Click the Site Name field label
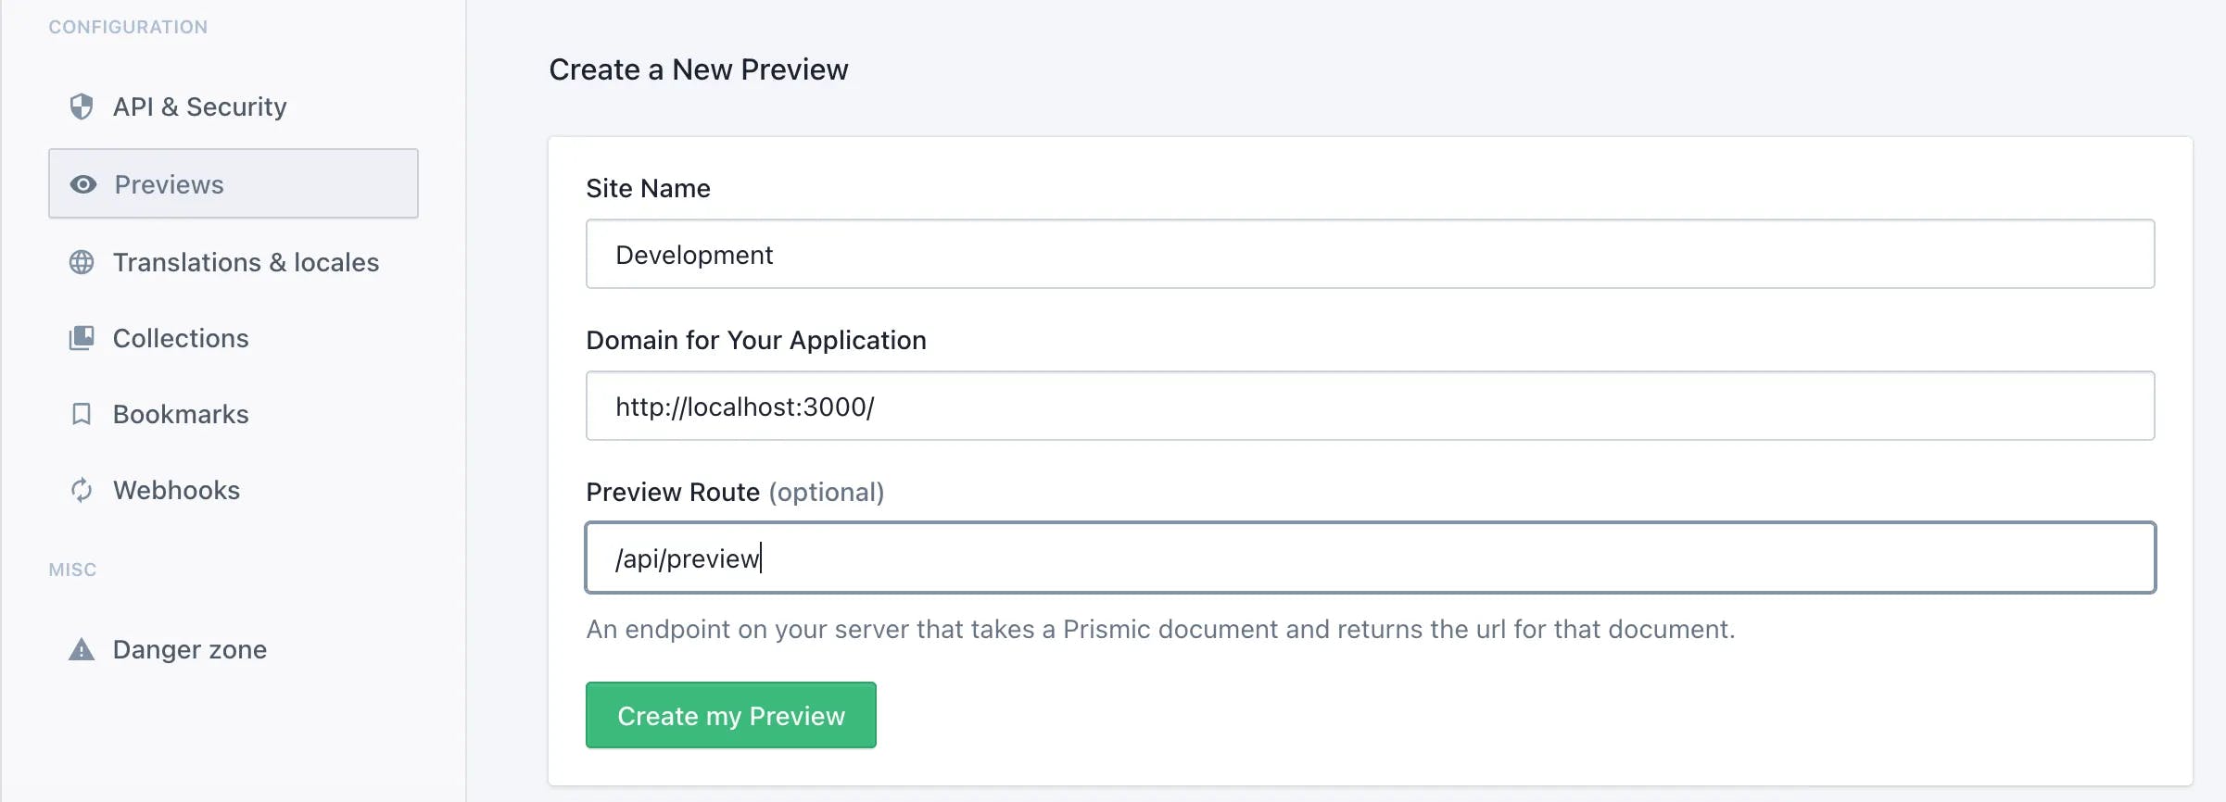This screenshot has height=802, width=2226. tap(648, 188)
